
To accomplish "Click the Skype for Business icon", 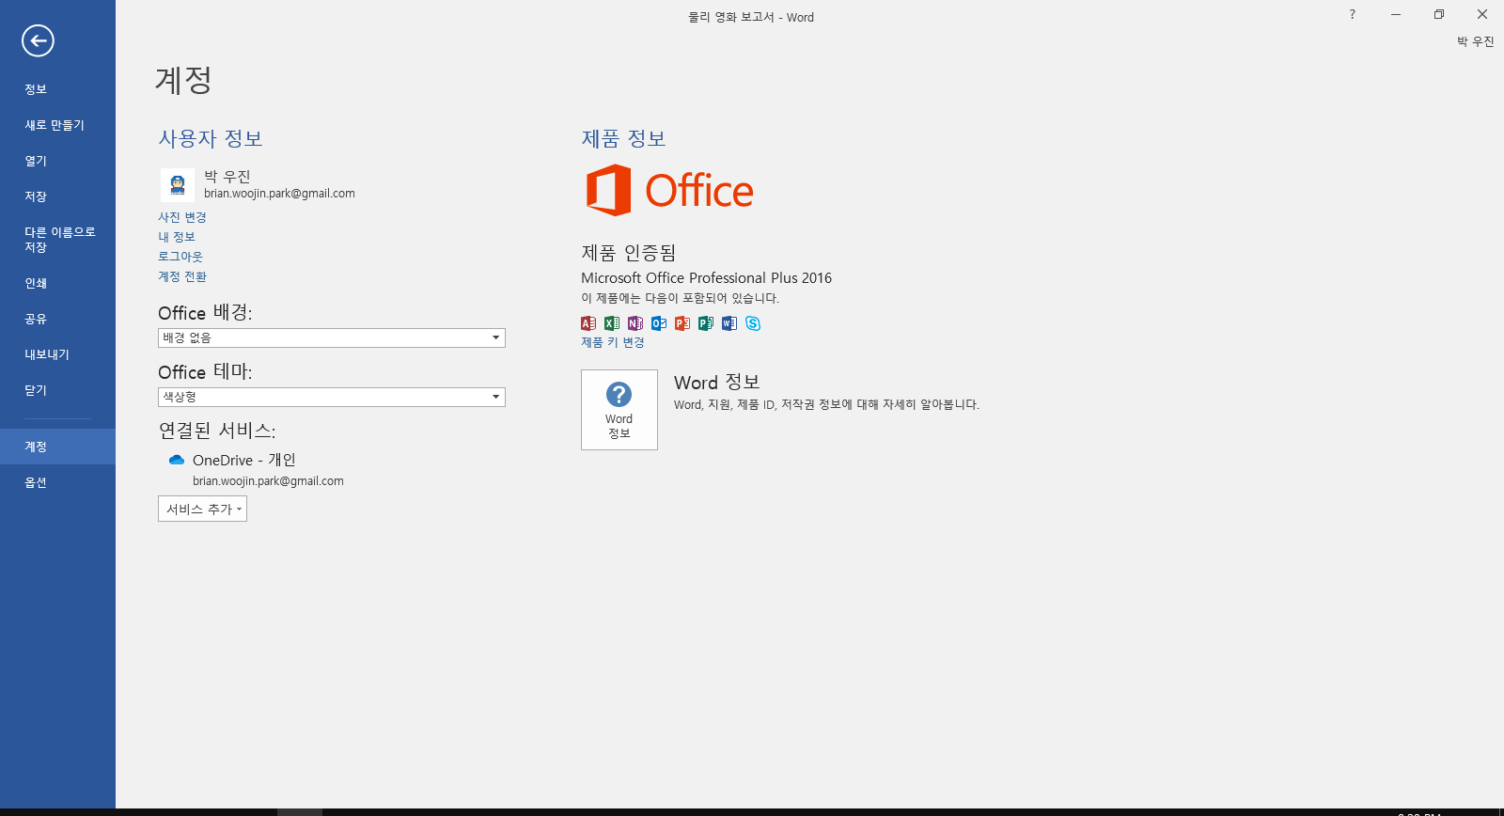I will [x=753, y=323].
